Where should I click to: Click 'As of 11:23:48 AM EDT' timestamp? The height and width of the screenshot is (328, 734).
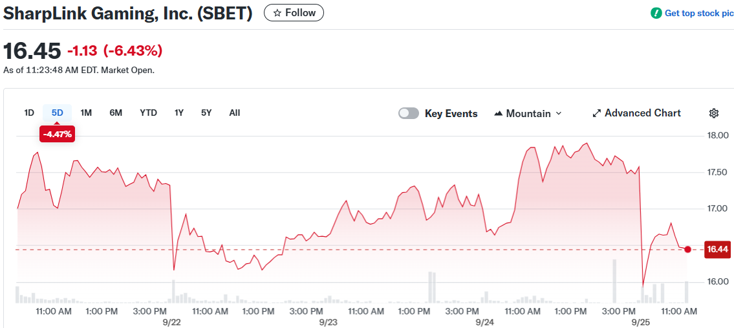(50, 71)
